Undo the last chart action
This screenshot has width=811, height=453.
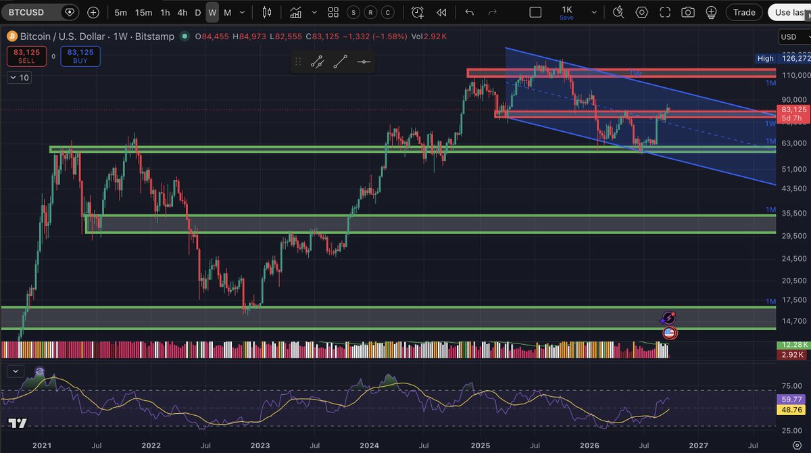click(470, 12)
